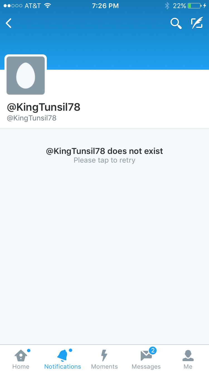Open the Messages envelope icon
The height and width of the screenshot is (372, 209).
[146, 356]
